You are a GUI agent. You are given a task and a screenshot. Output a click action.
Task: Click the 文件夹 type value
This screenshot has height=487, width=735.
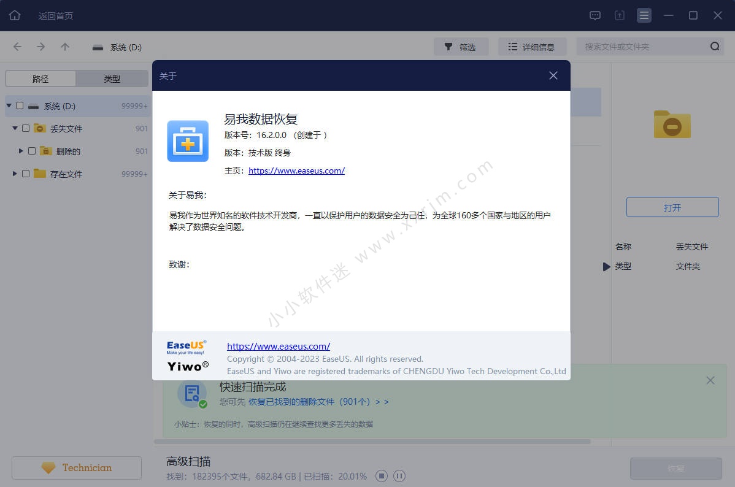pyautogui.click(x=688, y=266)
